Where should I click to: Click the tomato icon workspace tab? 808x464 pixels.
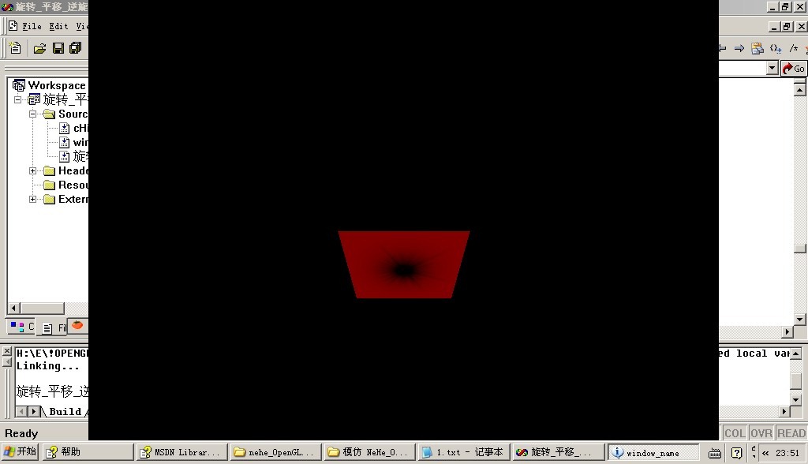77,325
